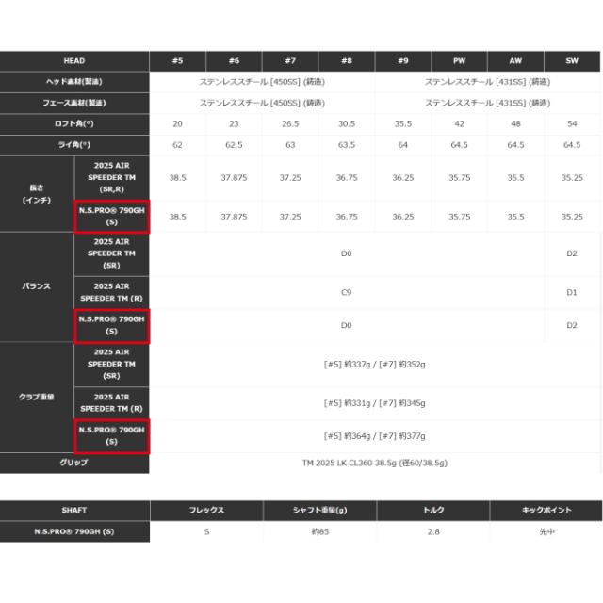
Task: Click the AW column header
Action: (515, 61)
